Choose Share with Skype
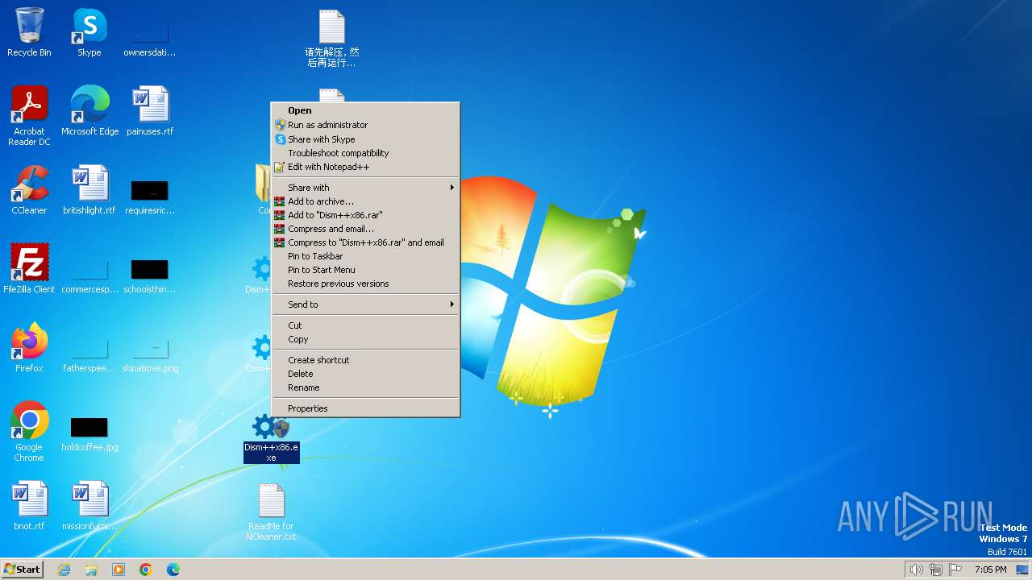Image resolution: width=1032 pixels, height=580 pixels. (365, 139)
